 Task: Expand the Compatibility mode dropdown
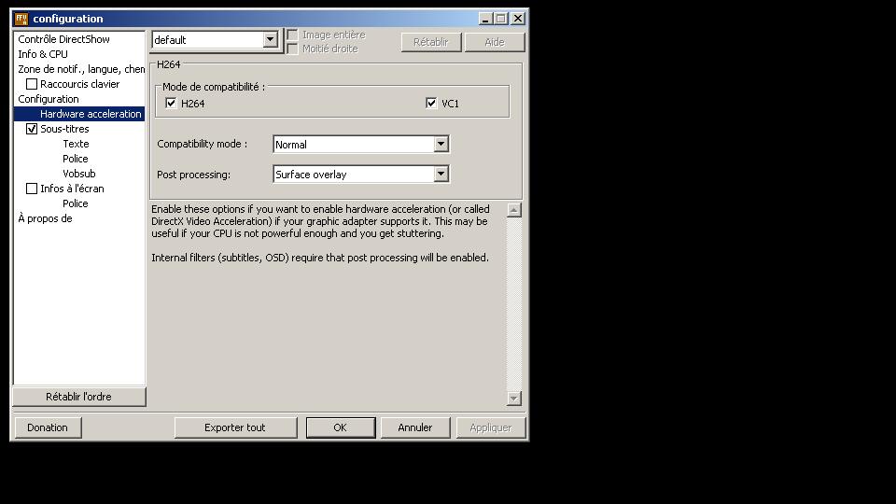tap(441, 145)
